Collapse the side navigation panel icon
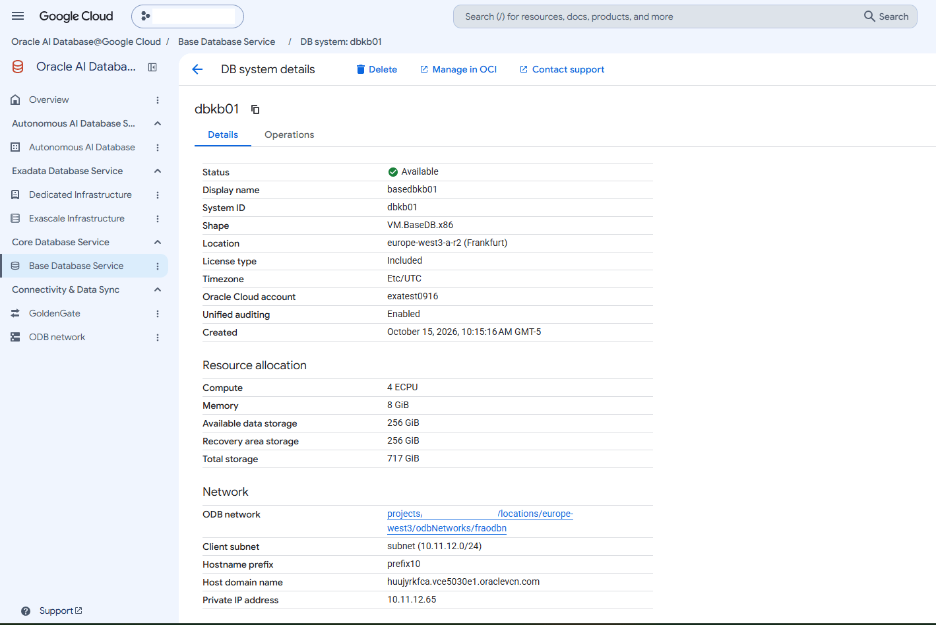The height and width of the screenshot is (625, 936). pos(152,67)
